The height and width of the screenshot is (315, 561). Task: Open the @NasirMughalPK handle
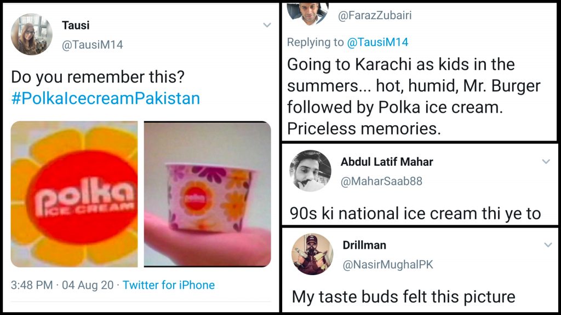[x=387, y=265]
